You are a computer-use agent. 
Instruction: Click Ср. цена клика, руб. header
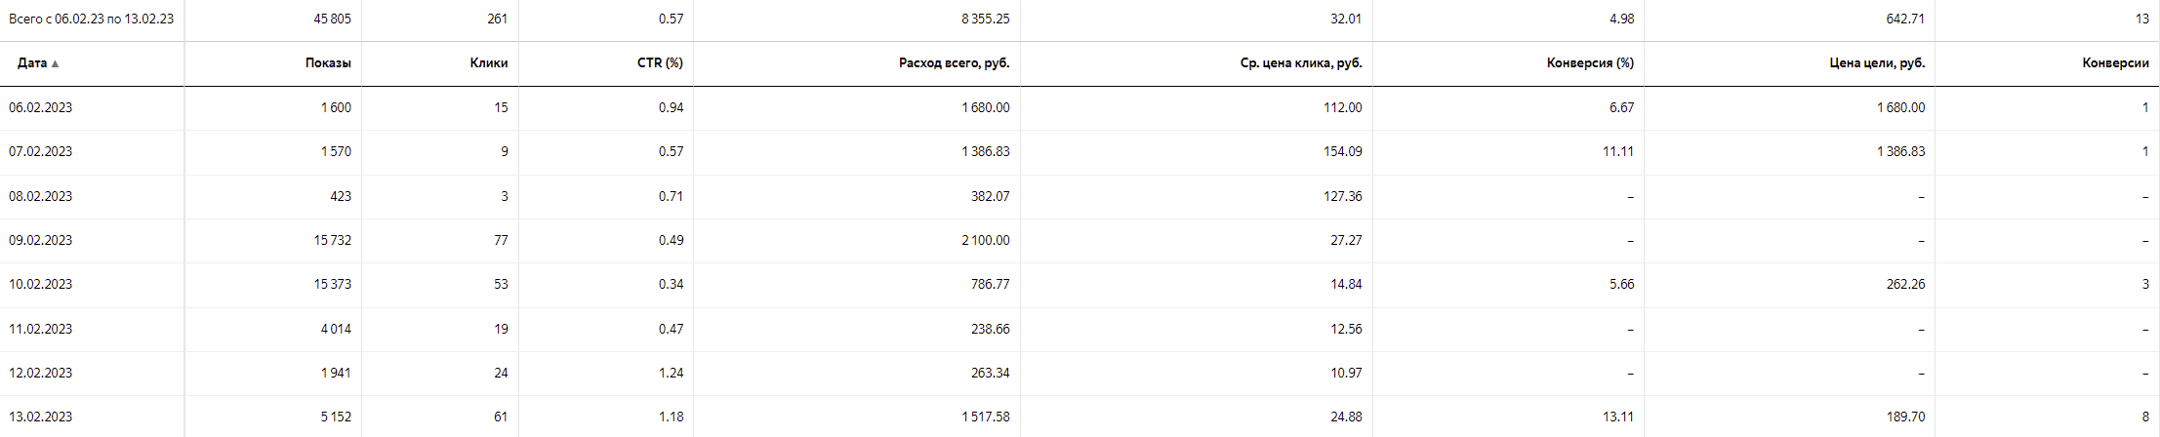(1300, 63)
